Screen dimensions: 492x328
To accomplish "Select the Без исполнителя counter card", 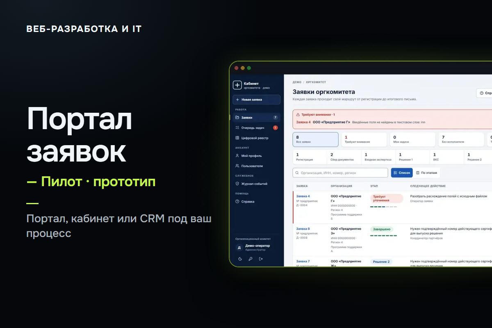I will tap(461, 139).
